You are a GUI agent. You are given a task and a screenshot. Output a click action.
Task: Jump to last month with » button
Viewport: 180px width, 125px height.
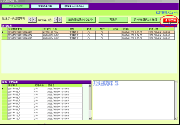(60, 20)
